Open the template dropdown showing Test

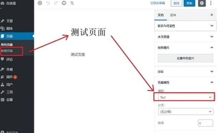[x=186, y=97]
